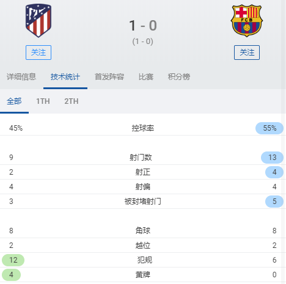Show first half stats via 1TH
The image size is (286, 284).
[43, 101]
